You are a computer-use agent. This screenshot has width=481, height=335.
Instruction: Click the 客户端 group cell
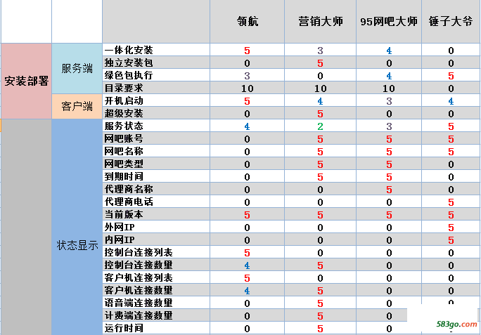tap(77, 106)
